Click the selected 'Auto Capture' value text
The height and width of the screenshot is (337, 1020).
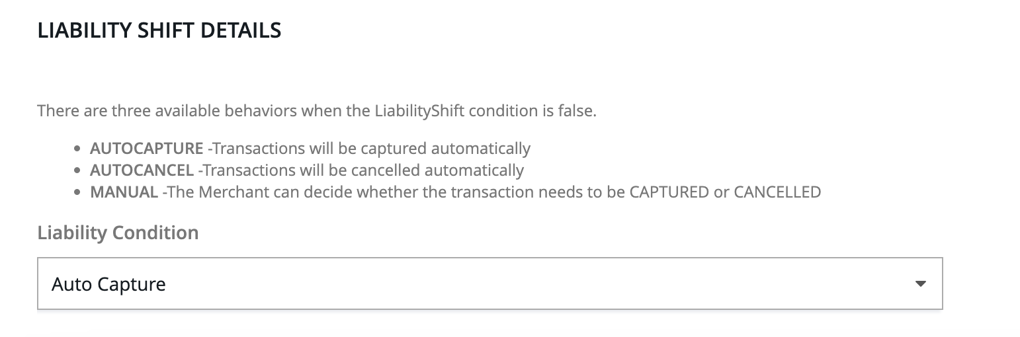click(x=108, y=285)
